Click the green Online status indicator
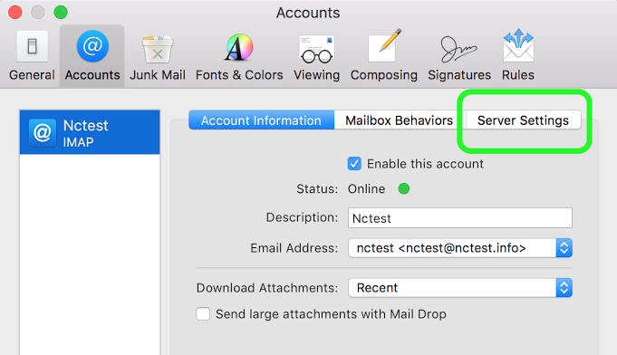This screenshot has width=617, height=355. (404, 188)
